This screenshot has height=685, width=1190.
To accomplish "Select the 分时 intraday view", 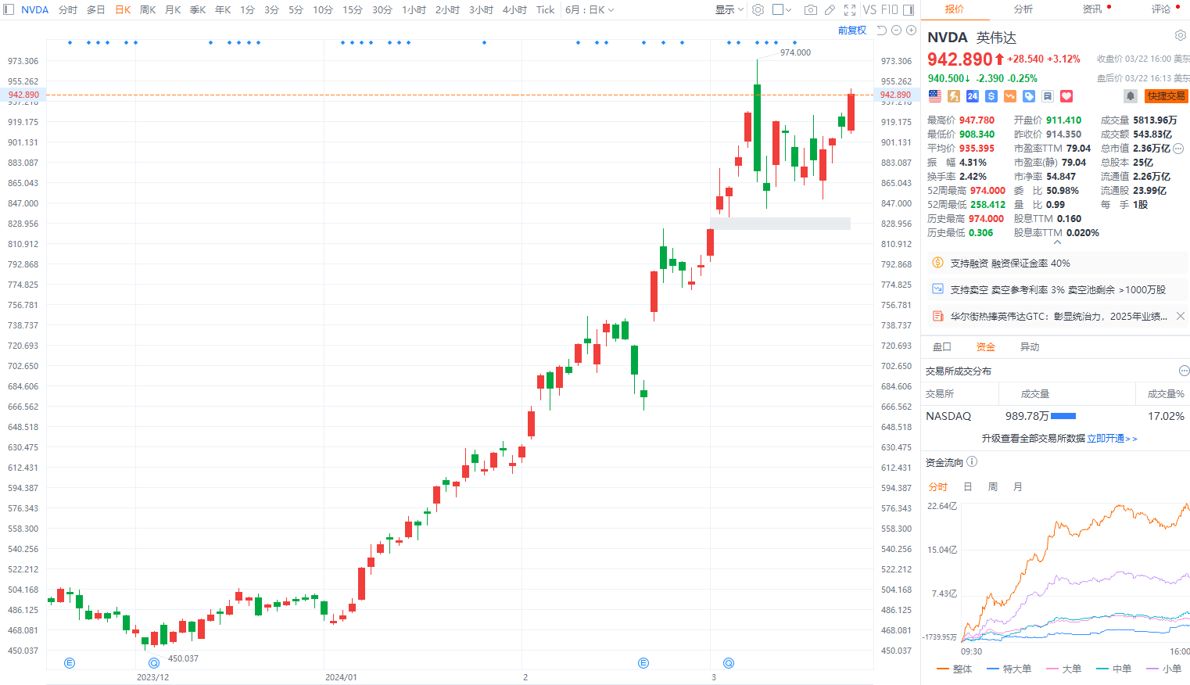I will click(68, 9).
